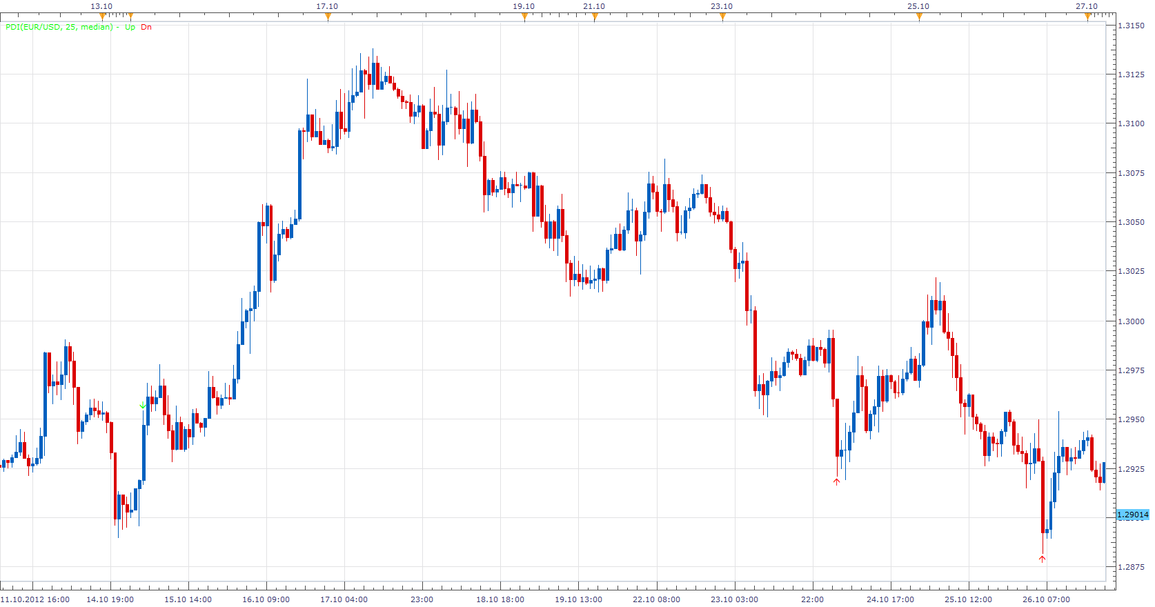Click the 17.10 04:00 time label
This screenshot has width=1155, height=607.
[x=344, y=599]
